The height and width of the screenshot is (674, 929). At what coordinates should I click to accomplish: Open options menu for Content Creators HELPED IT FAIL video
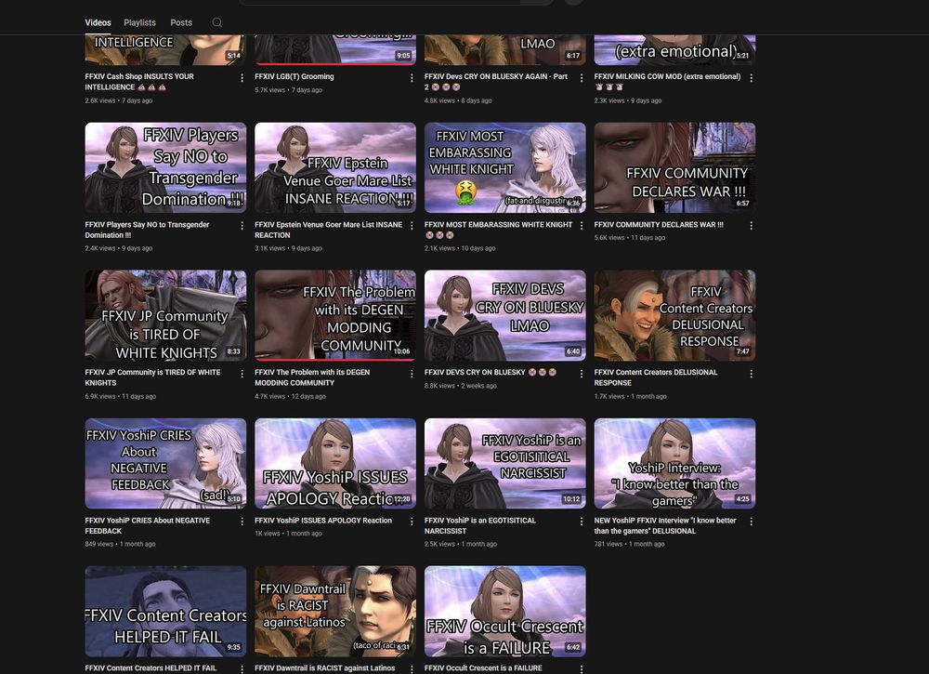coord(242,668)
